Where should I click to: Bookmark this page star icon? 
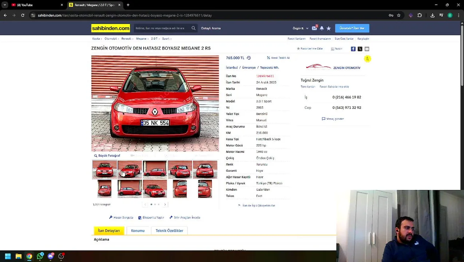(x=399, y=15)
